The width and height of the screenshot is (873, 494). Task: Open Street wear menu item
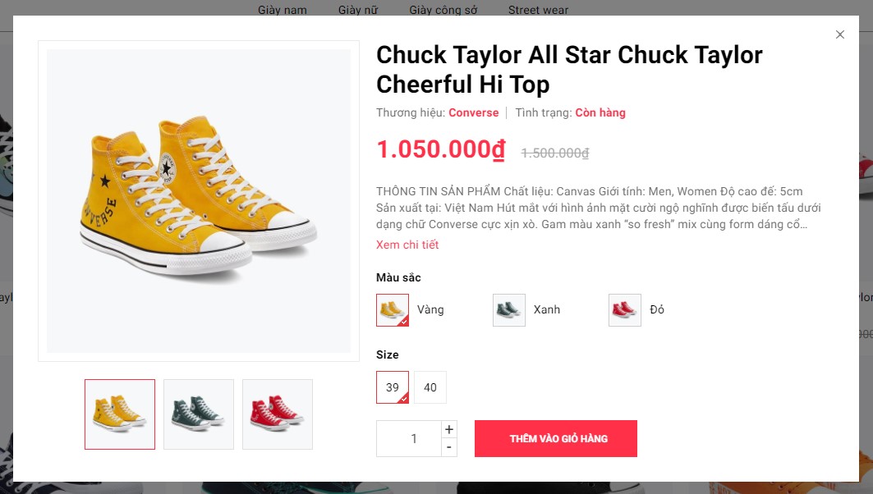point(538,10)
